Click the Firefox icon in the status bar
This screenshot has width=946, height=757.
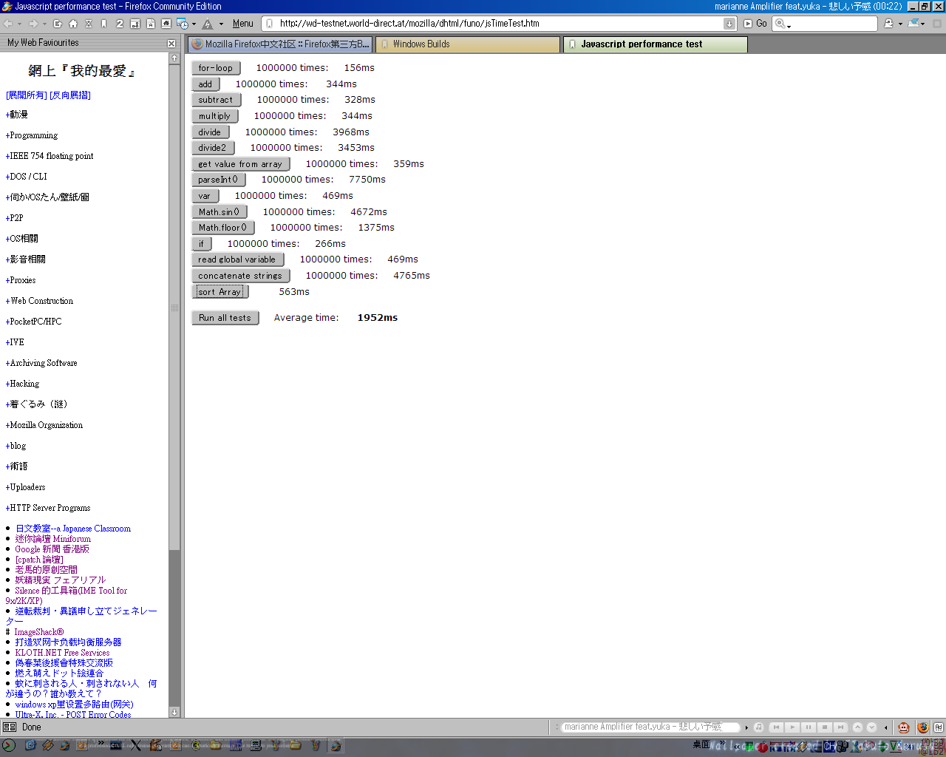click(922, 727)
